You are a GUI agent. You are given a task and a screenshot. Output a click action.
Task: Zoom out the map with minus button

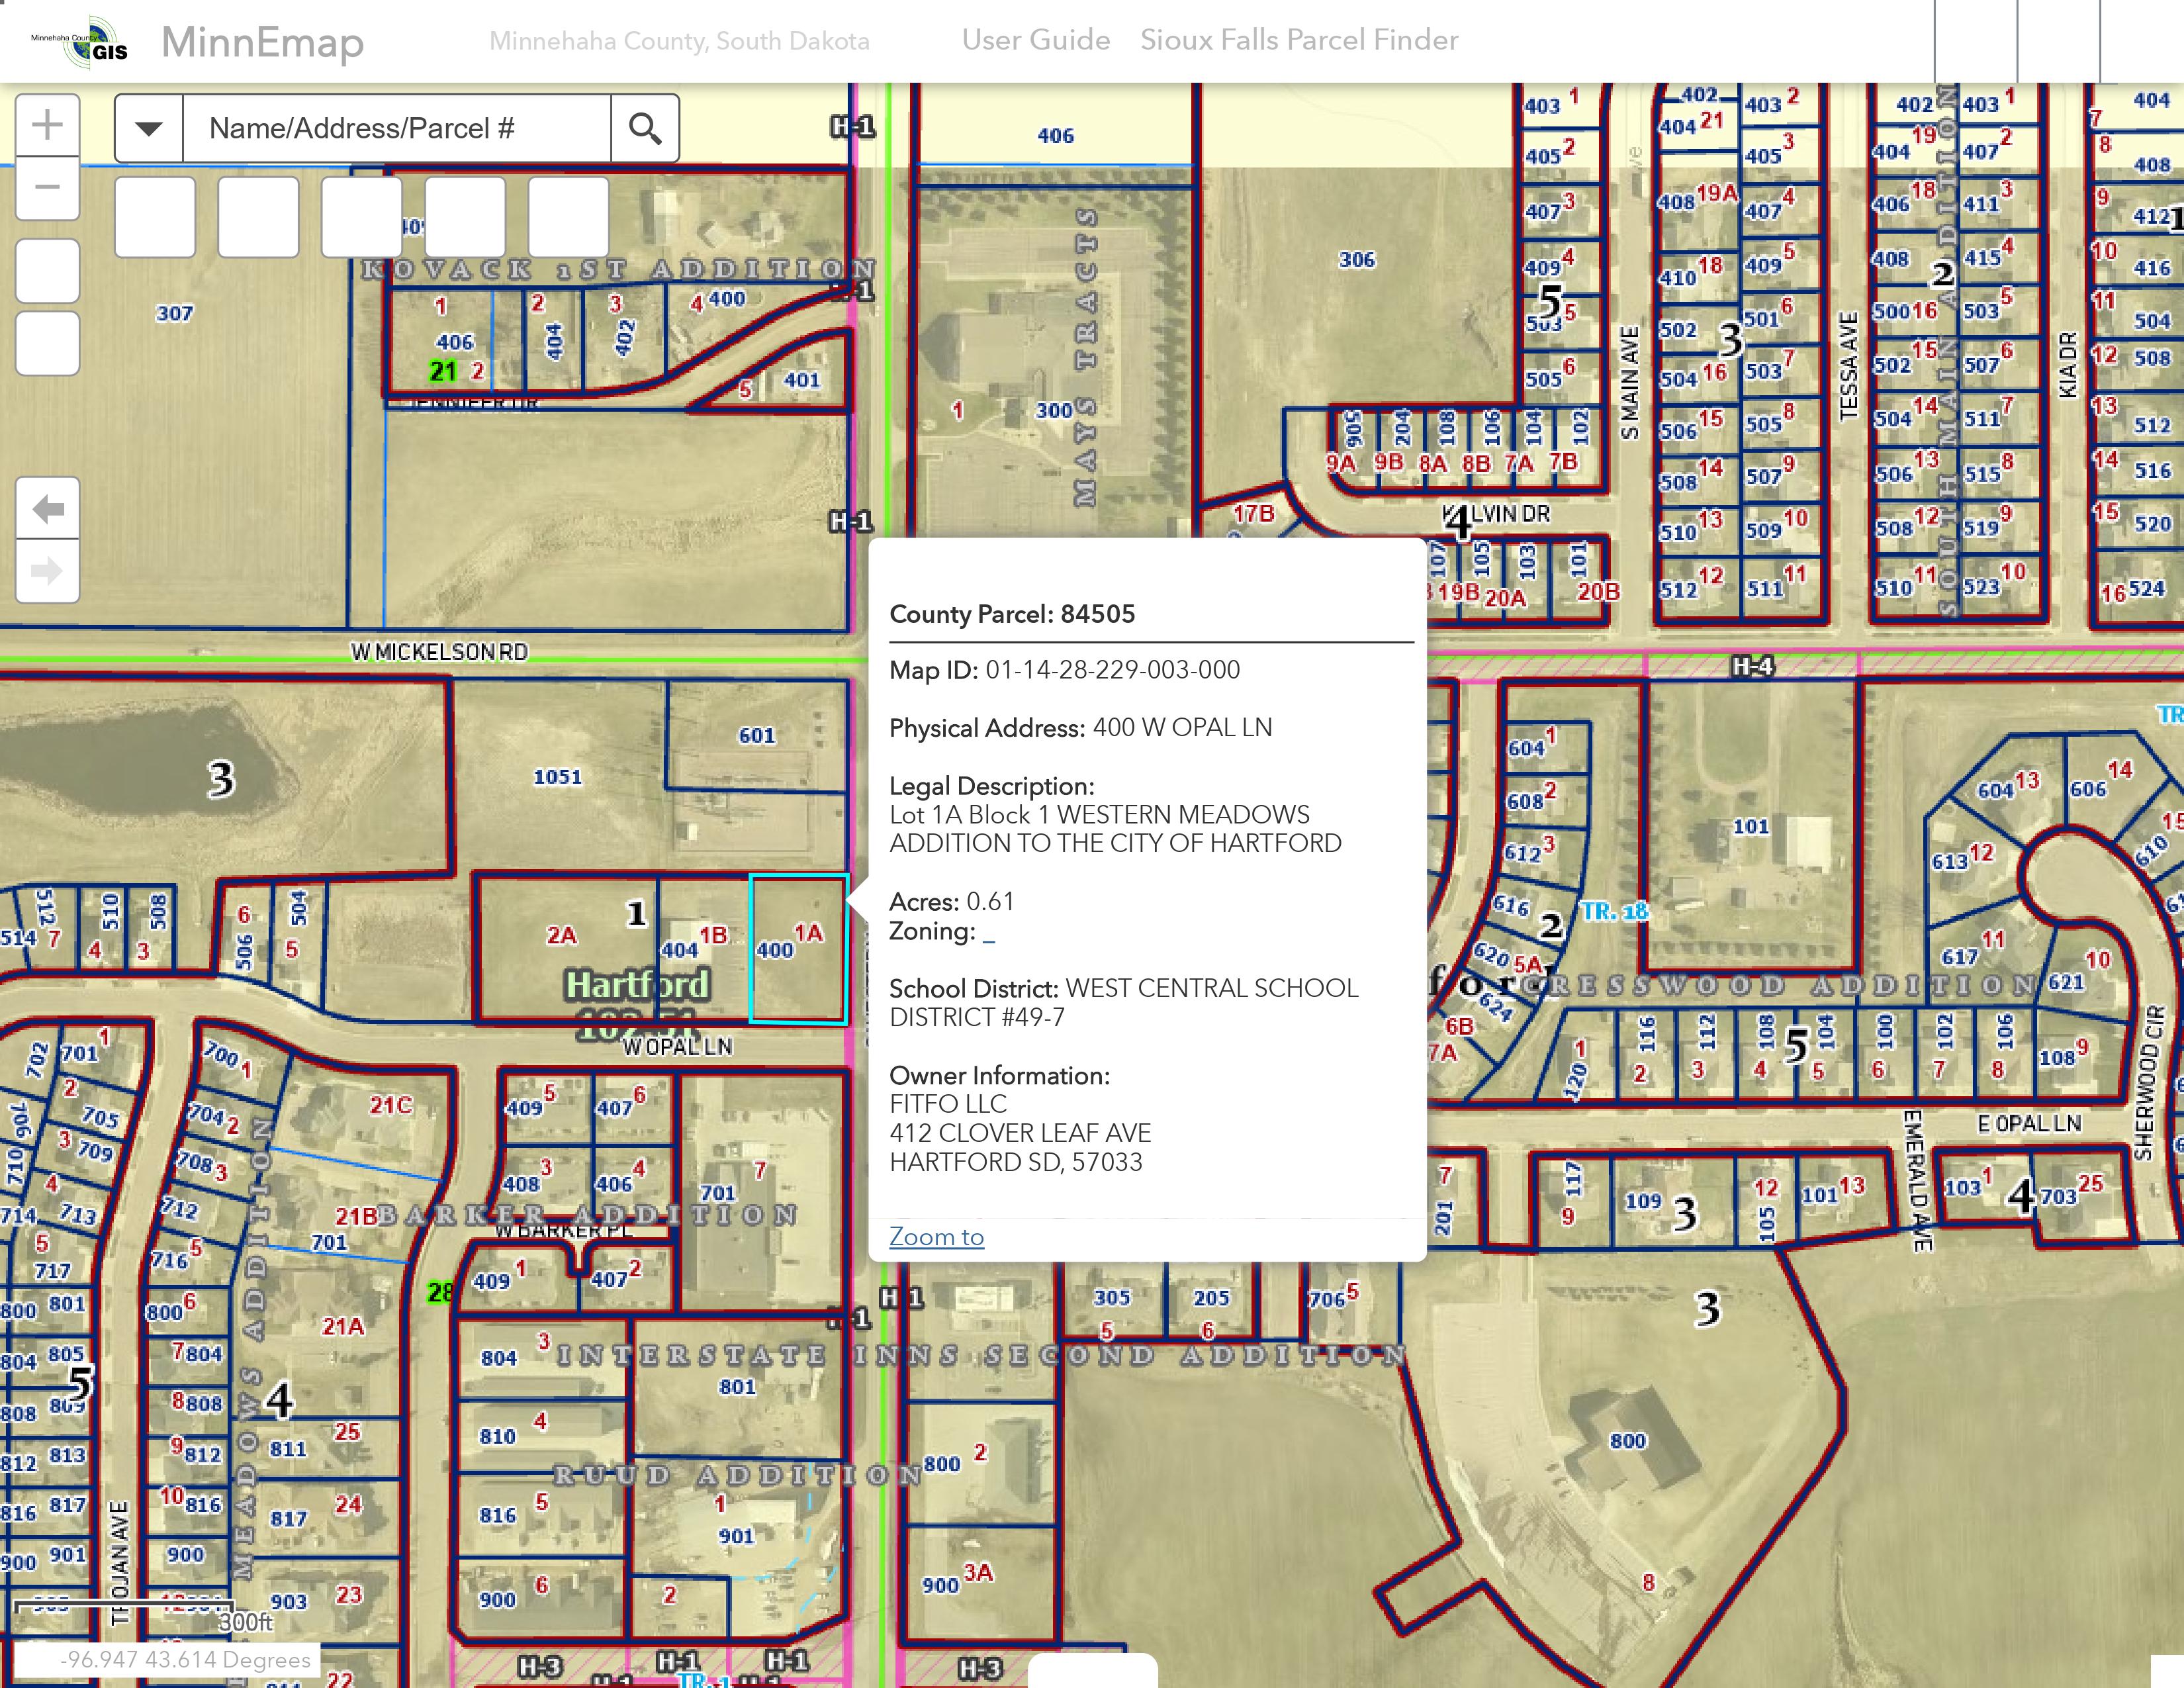[47, 187]
